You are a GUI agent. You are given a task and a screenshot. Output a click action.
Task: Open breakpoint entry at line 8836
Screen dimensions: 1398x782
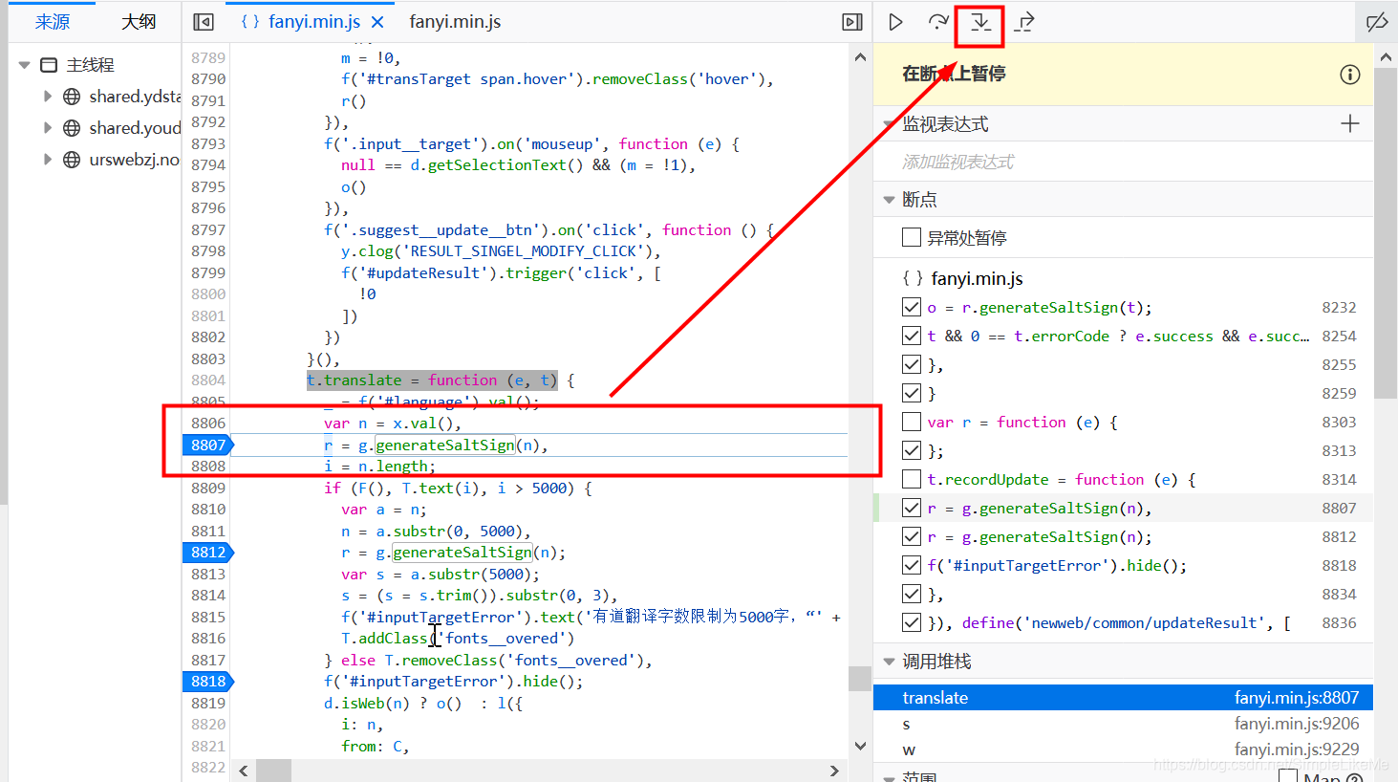[1123, 623]
